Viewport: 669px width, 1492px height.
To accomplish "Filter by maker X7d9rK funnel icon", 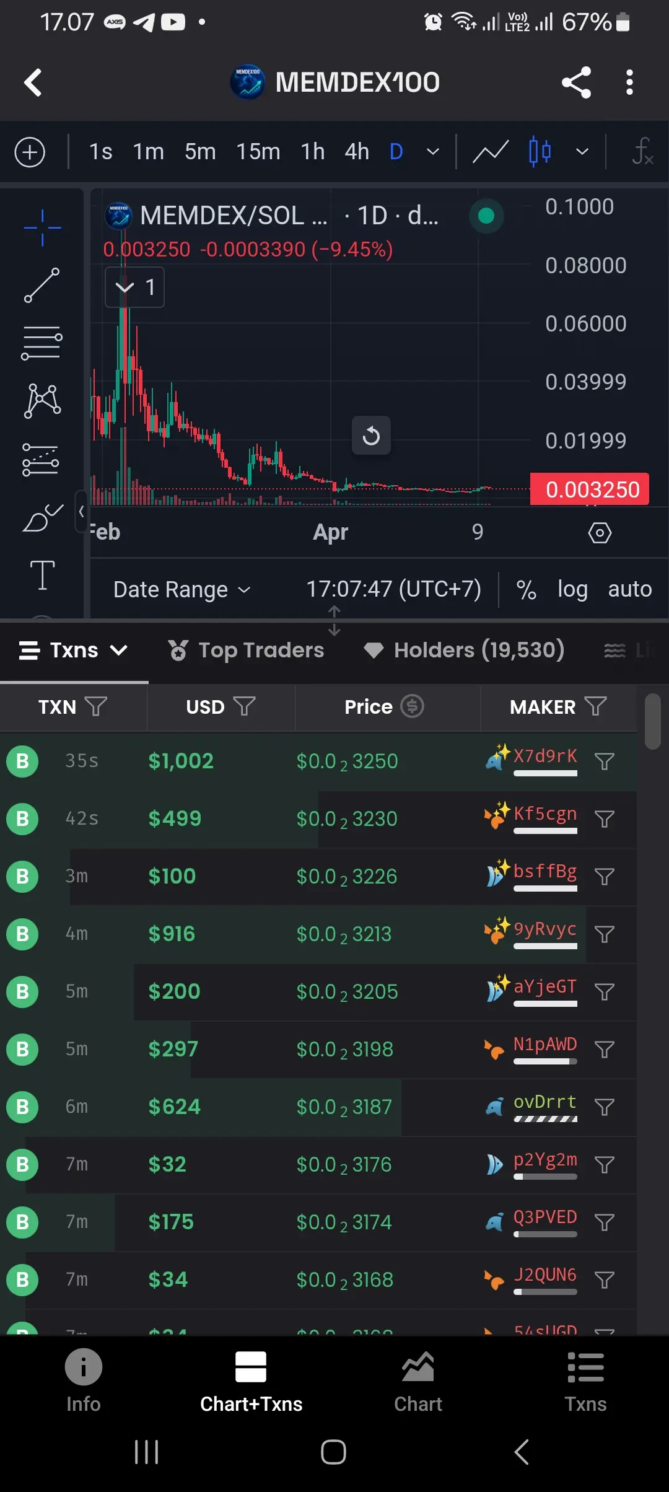I will 604,761.
